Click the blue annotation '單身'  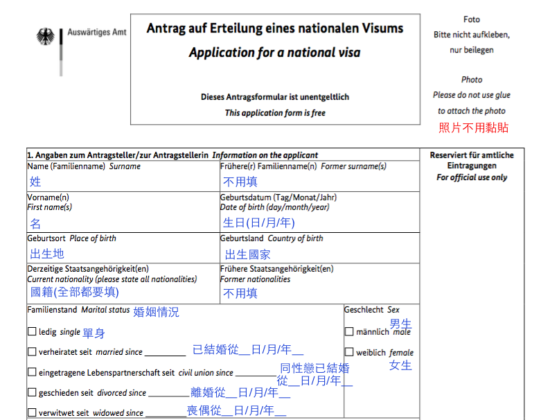94,333
